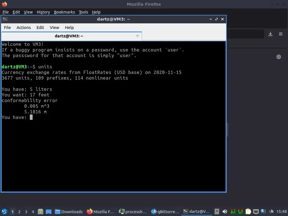Click the terminal icon in the terminal title bar

pyautogui.click(x=5, y=19)
